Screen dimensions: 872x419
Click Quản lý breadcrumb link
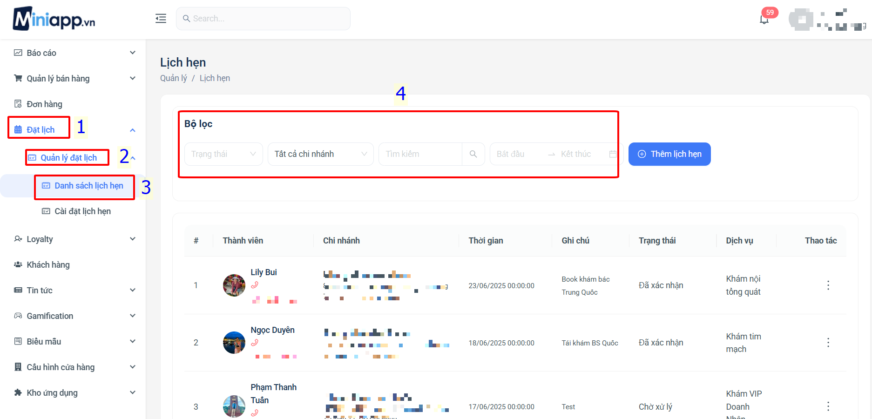[173, 78]
